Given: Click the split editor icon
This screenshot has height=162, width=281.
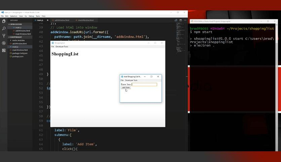Looking at the screenshot, I should 180,20.
